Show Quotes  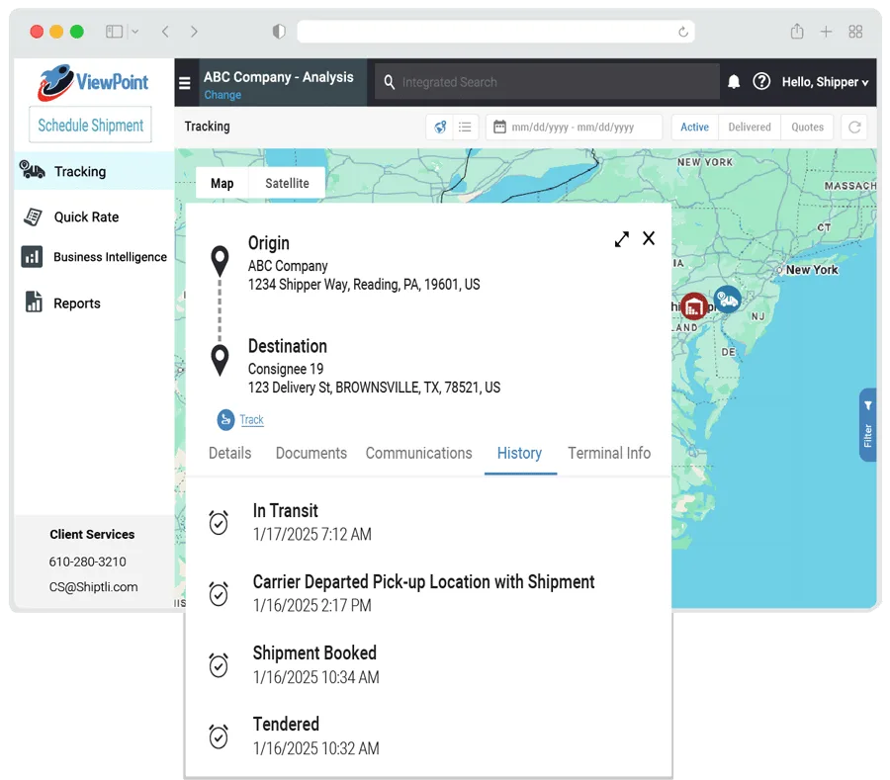click(x=807, y=128)
